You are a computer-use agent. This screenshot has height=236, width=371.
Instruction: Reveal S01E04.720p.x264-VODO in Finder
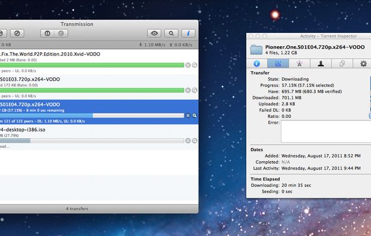pyautogui.click(x=195, y=116)
